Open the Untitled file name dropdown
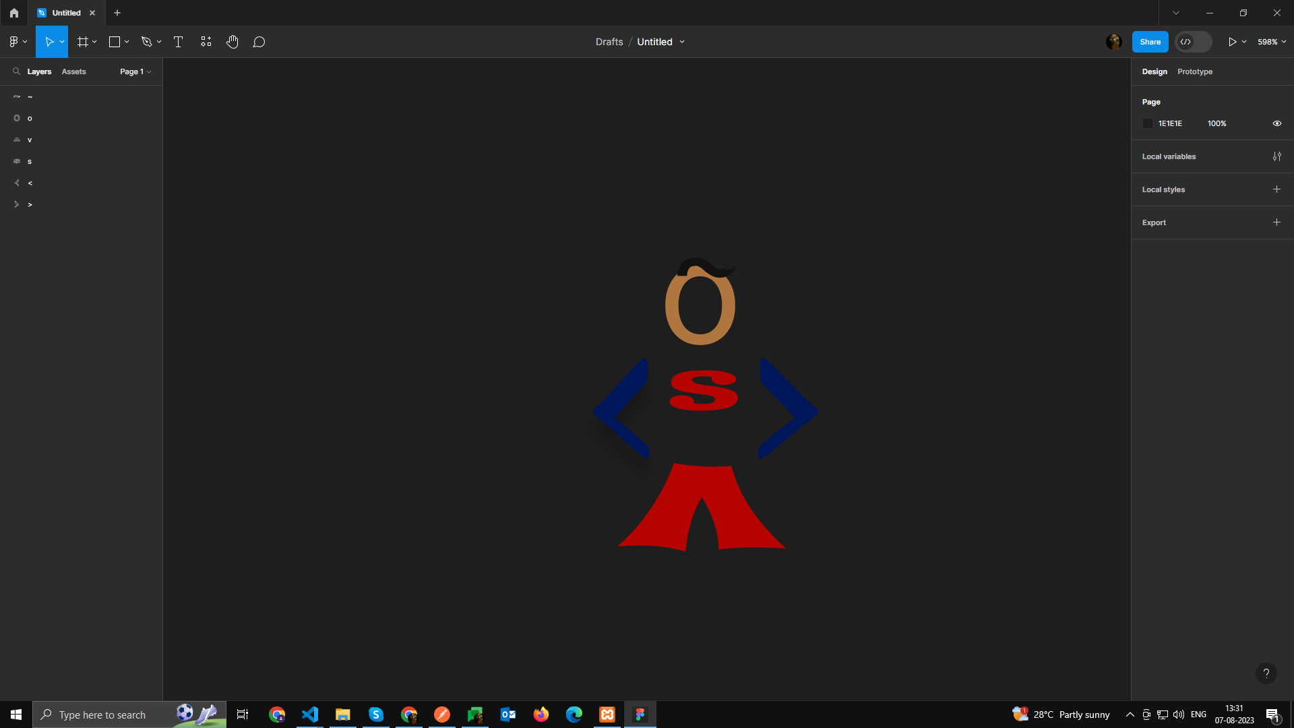The image size is (1294, 728). pyautogui.click(x=683, y=41)
